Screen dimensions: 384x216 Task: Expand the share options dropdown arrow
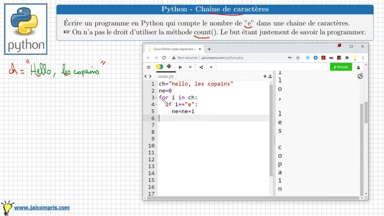click(211, 67)
